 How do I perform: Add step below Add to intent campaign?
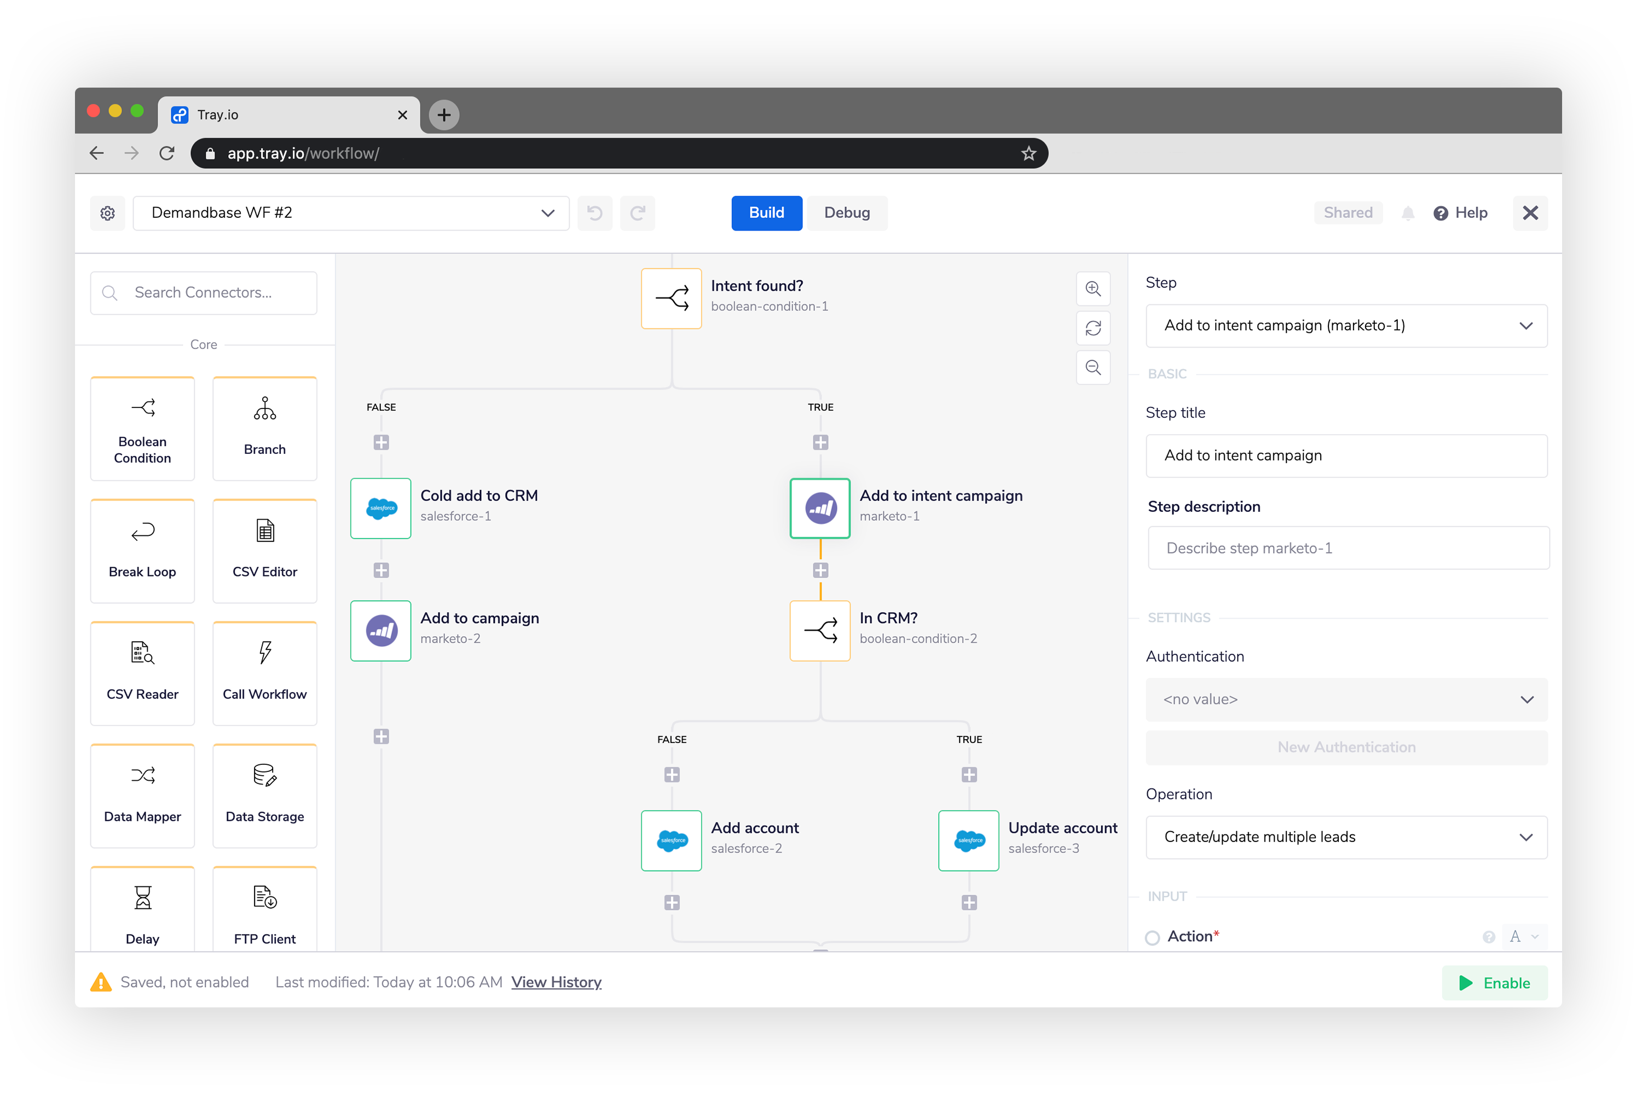[x=820, y=570]
